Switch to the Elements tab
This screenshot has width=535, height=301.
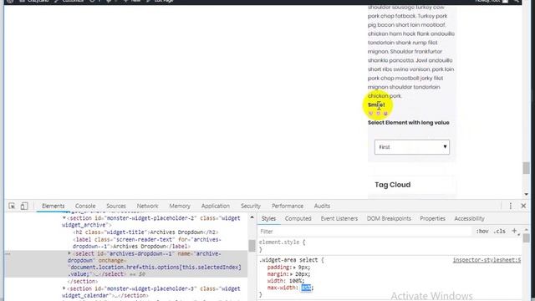click(x=53, y=206)
